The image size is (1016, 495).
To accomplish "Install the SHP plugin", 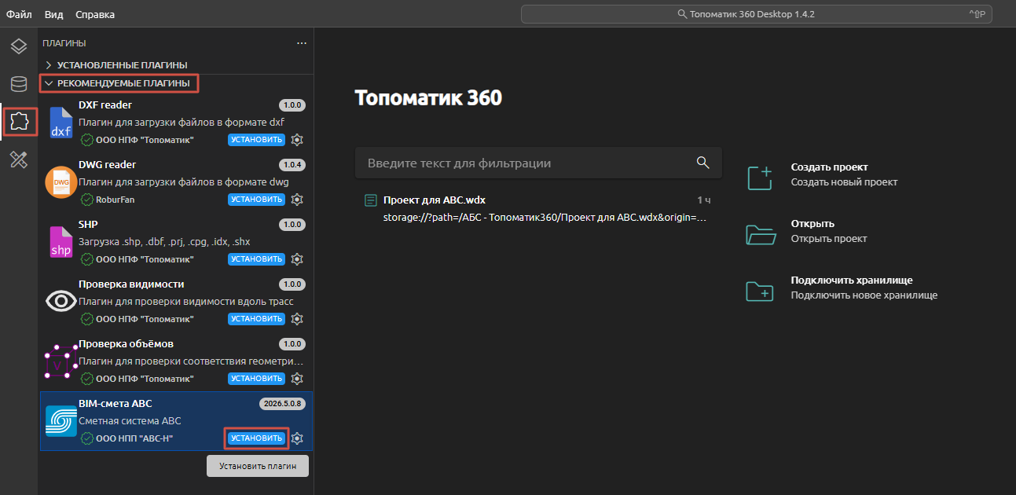I will coord(257,259).
